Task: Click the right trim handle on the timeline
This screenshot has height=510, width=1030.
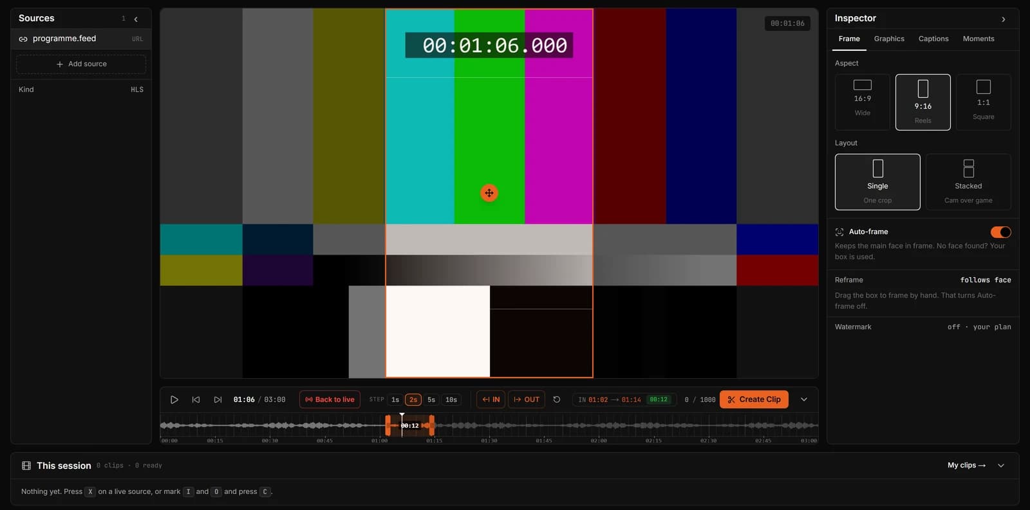Action: point(432,425)
